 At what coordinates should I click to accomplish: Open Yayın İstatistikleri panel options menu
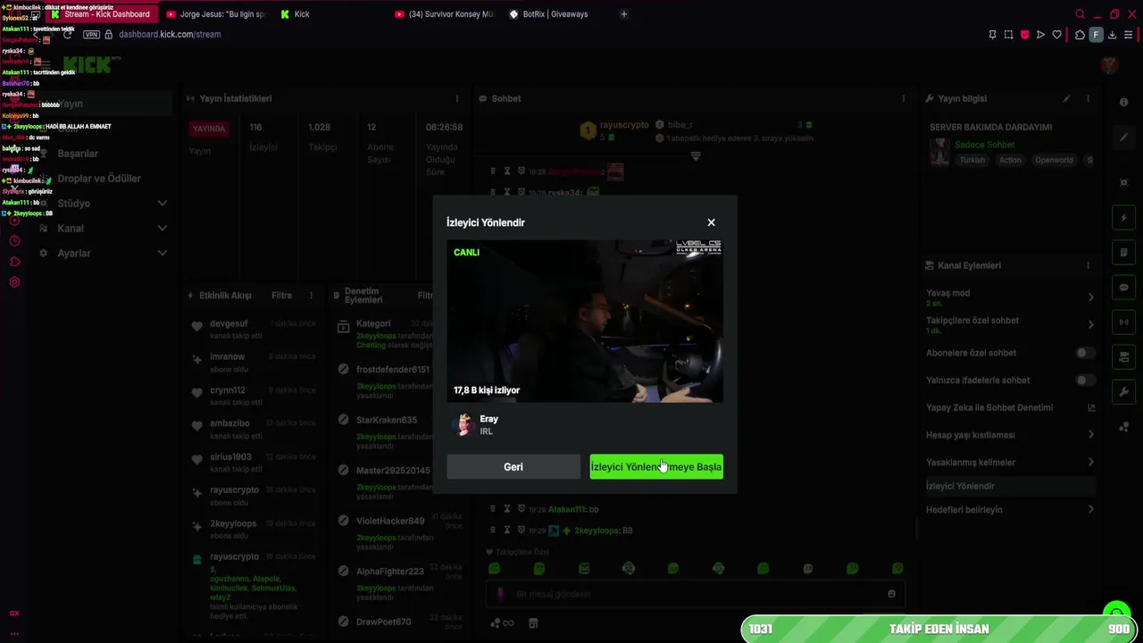456,98
